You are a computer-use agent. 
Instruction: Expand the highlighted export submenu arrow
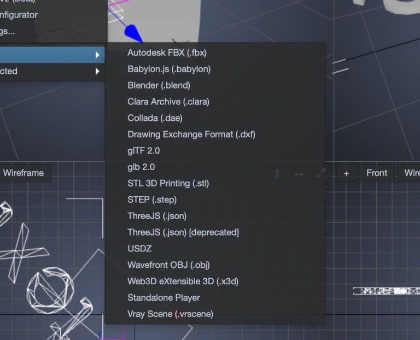[x=97, y=55]
